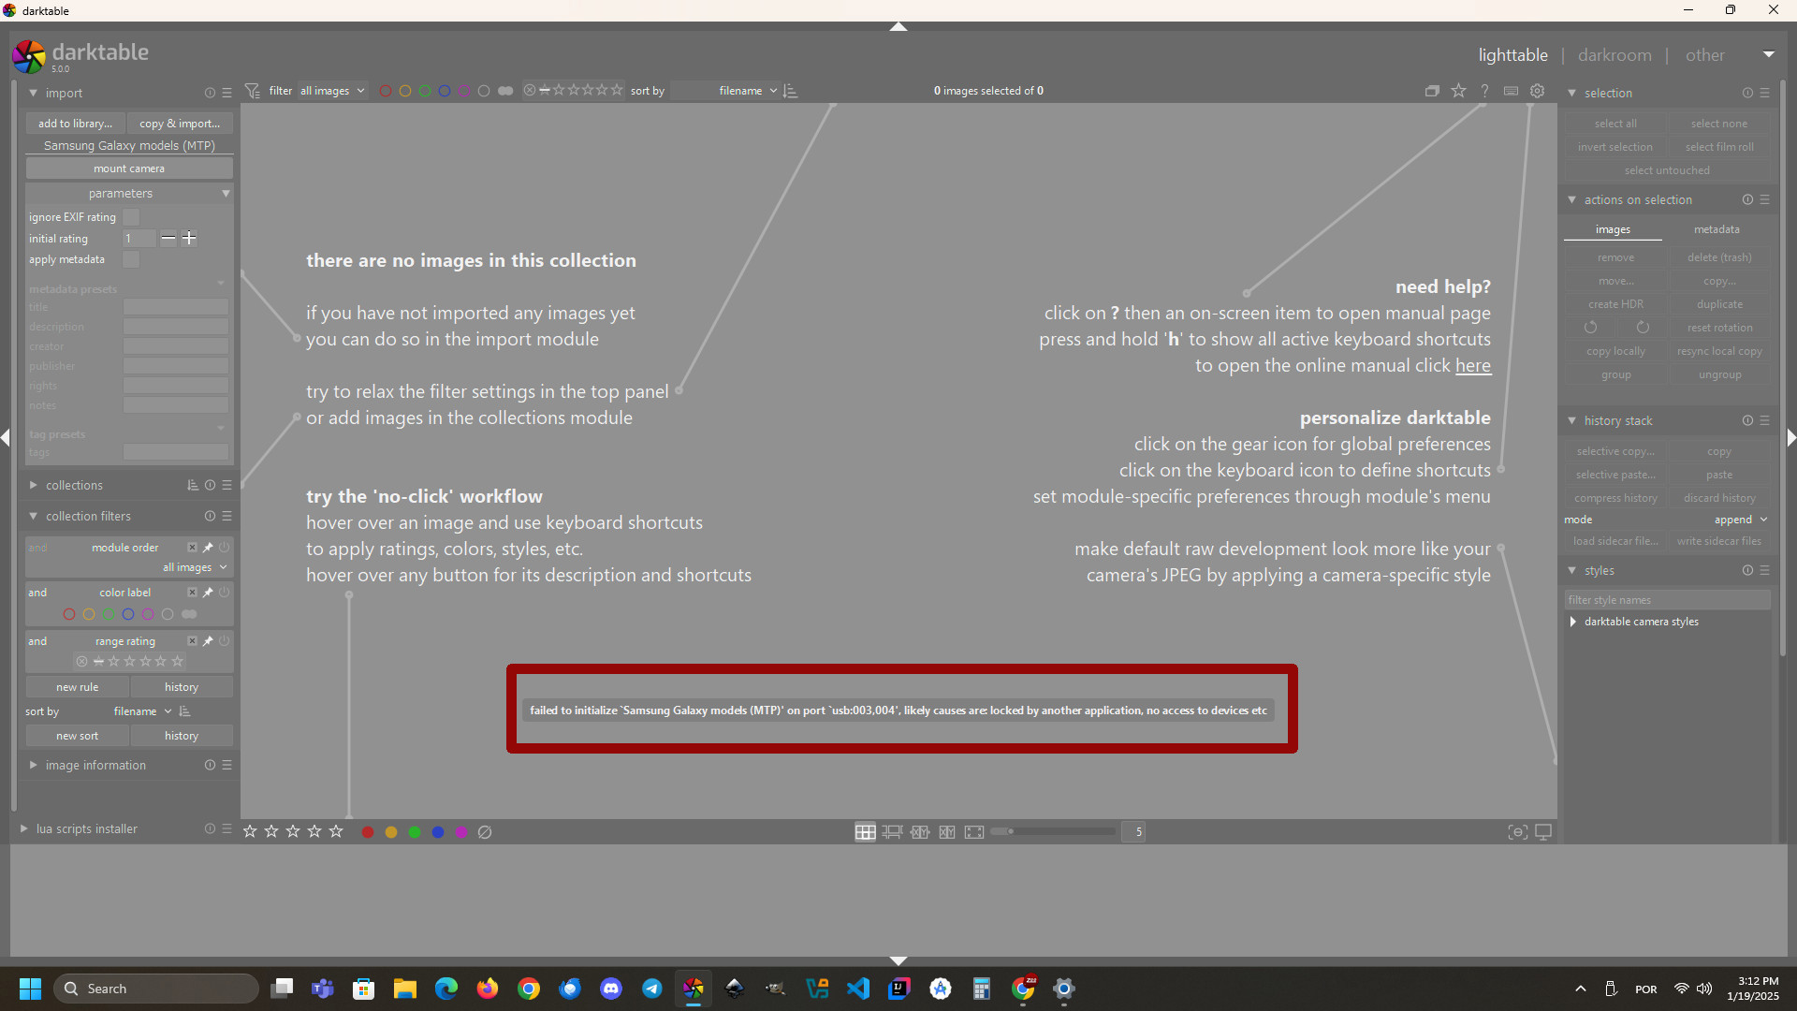Click the keyboard shortcuts icon
1797x1011 pixels.
pos(1511,91)
